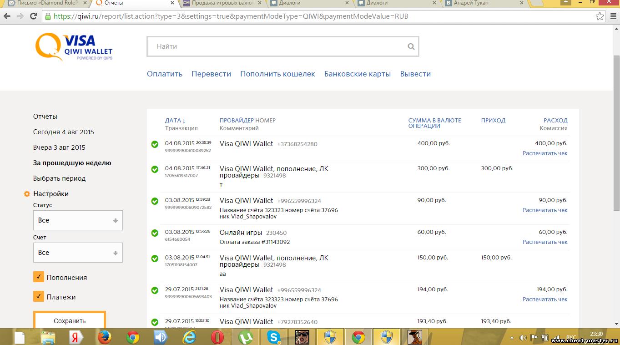Image resolution: width=620 pixels, height=345 pixels.
Task: Print receipt for 400,00 руб. payment
Action: point(545,153)
